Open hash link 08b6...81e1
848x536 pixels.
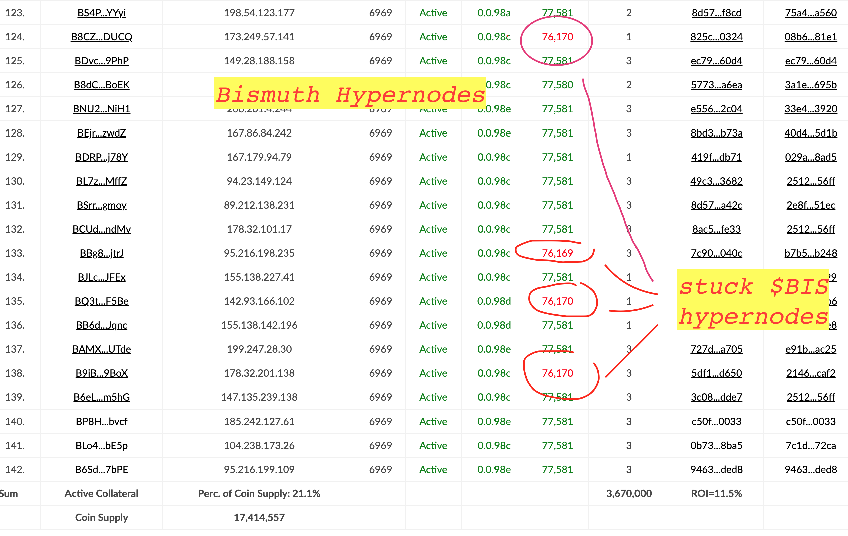point(811,37)
